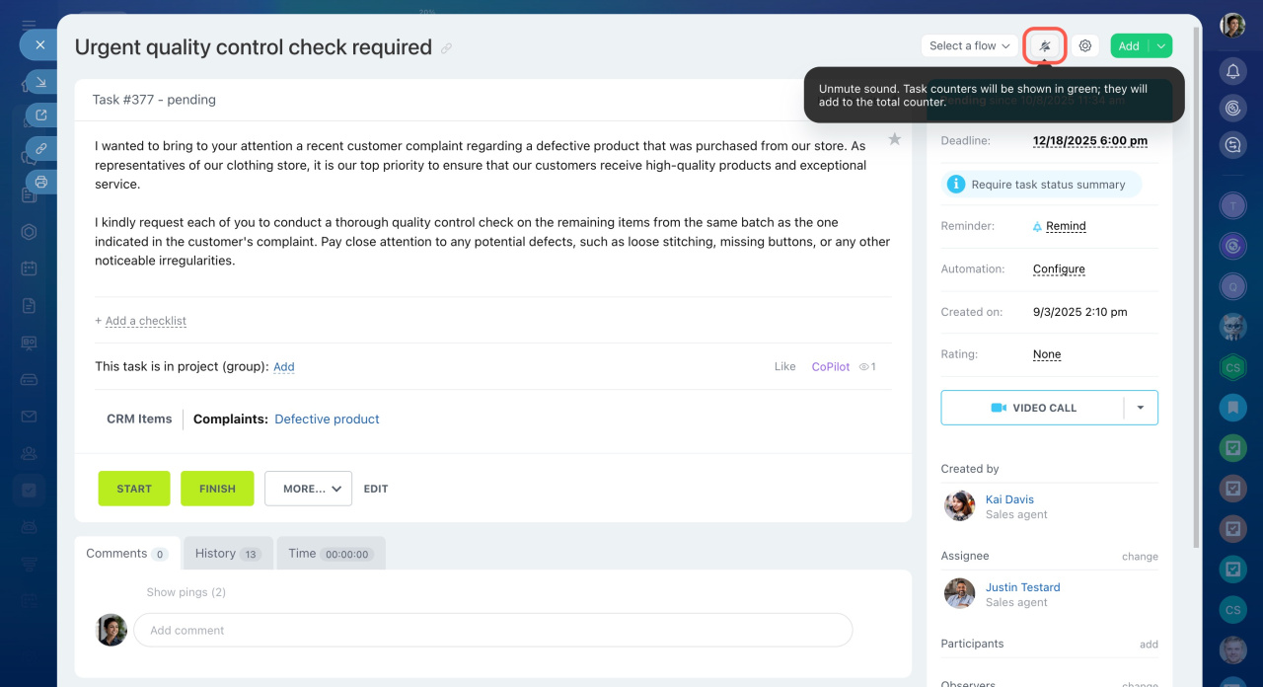Click the Add comment input field
The image size is (1263, 687).
492,630
